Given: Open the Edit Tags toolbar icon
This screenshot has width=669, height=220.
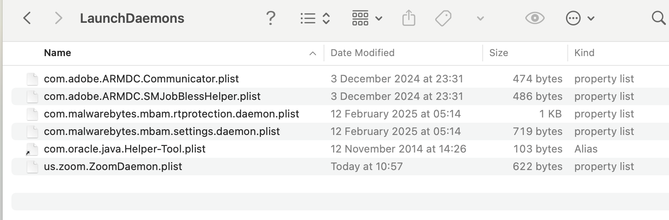Looking at the screenshot, I should click(443, 18).
